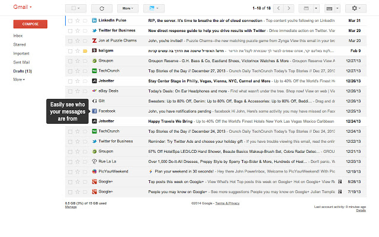The width and height of the screenshot is (379, 237).
Task: Open the blue mail icon dropdown
Action: point(154,8)
